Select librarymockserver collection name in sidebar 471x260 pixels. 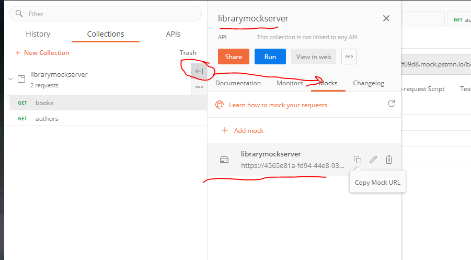coord(59,74)
